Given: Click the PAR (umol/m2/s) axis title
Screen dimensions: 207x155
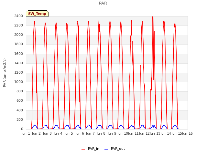Looking at the screenshot, I should click(5, 73).
